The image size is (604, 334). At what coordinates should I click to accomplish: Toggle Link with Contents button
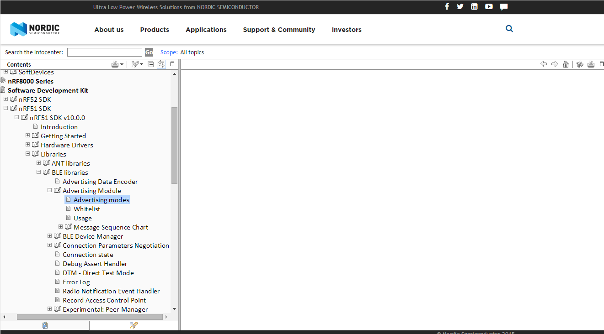(x=161, y=64)
